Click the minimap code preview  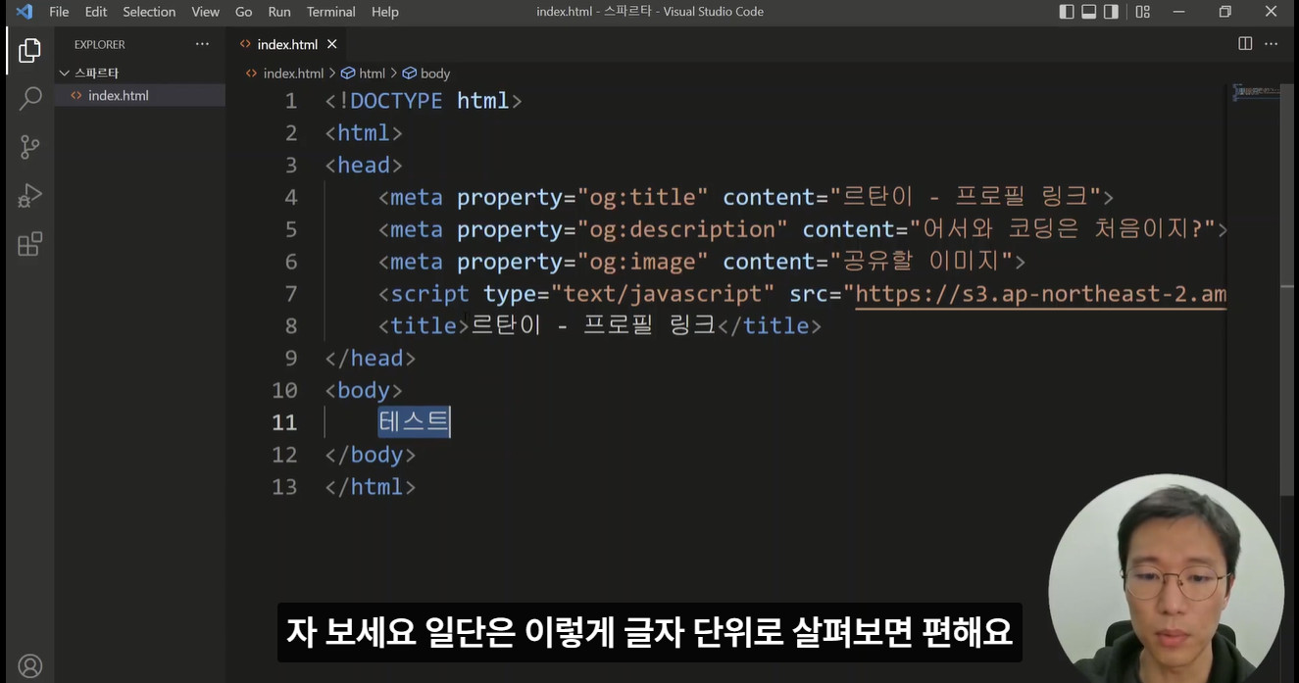1256,92
